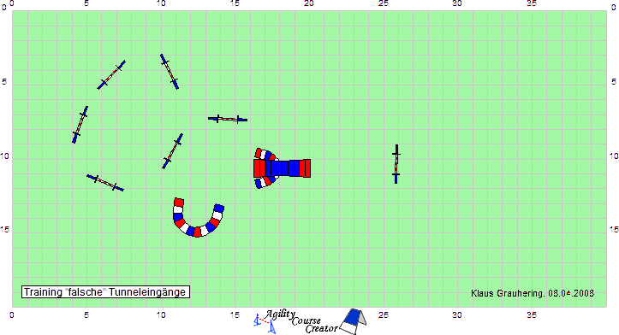
Task: Click the left ruler label 10
Action: (5, 156)
